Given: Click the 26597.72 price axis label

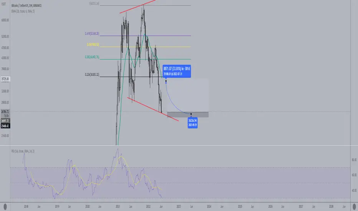Looking at the screenshot, I should tap(5, 121).
